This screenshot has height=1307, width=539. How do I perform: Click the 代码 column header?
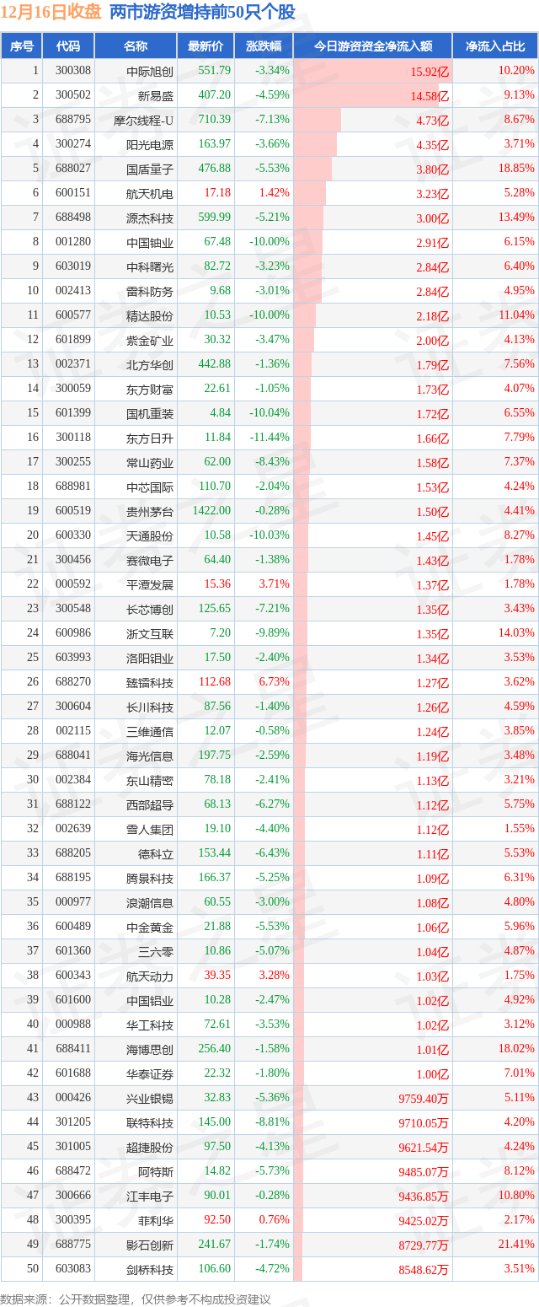68,46
